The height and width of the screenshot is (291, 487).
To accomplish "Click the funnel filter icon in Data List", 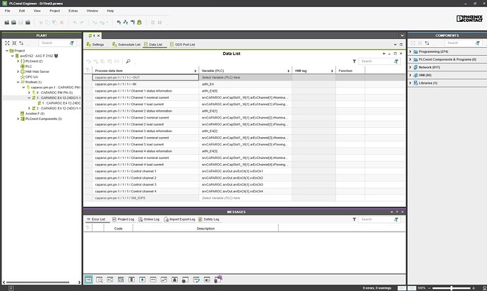I will coord(354,61).
